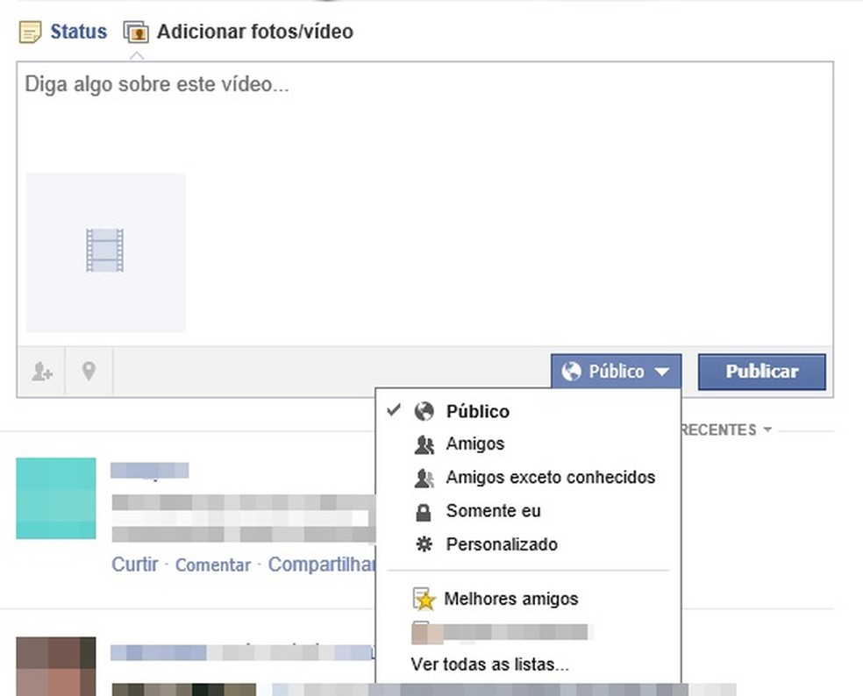Click the Amigos privacy icon
The image size is (863, 696).
point(424,444)
